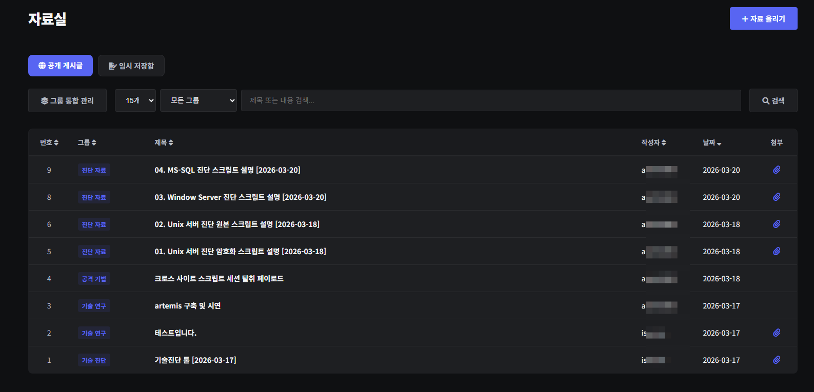Open the artemis 구축 및 시연 post
The width and height of the screenshot is (814, 392).
(x=188, y=306)
